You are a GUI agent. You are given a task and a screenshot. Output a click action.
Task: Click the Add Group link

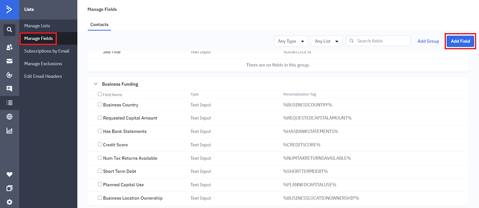(x=428, y=41)
